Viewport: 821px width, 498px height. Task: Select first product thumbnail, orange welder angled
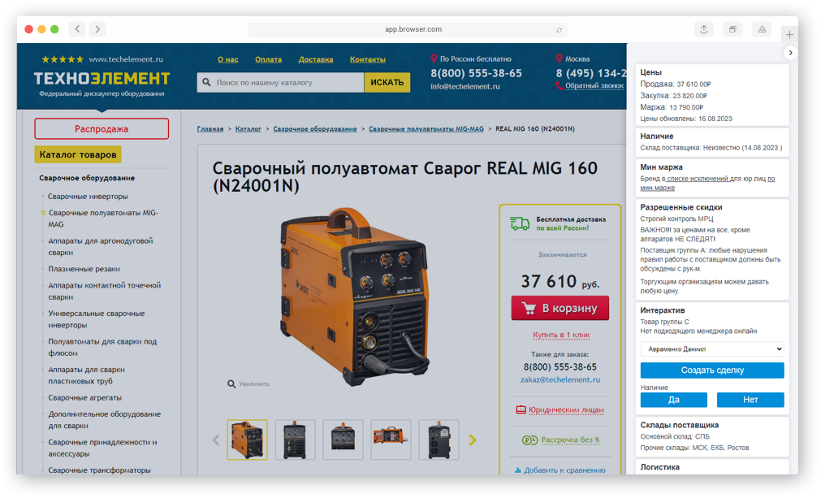(x=247, y=440)
